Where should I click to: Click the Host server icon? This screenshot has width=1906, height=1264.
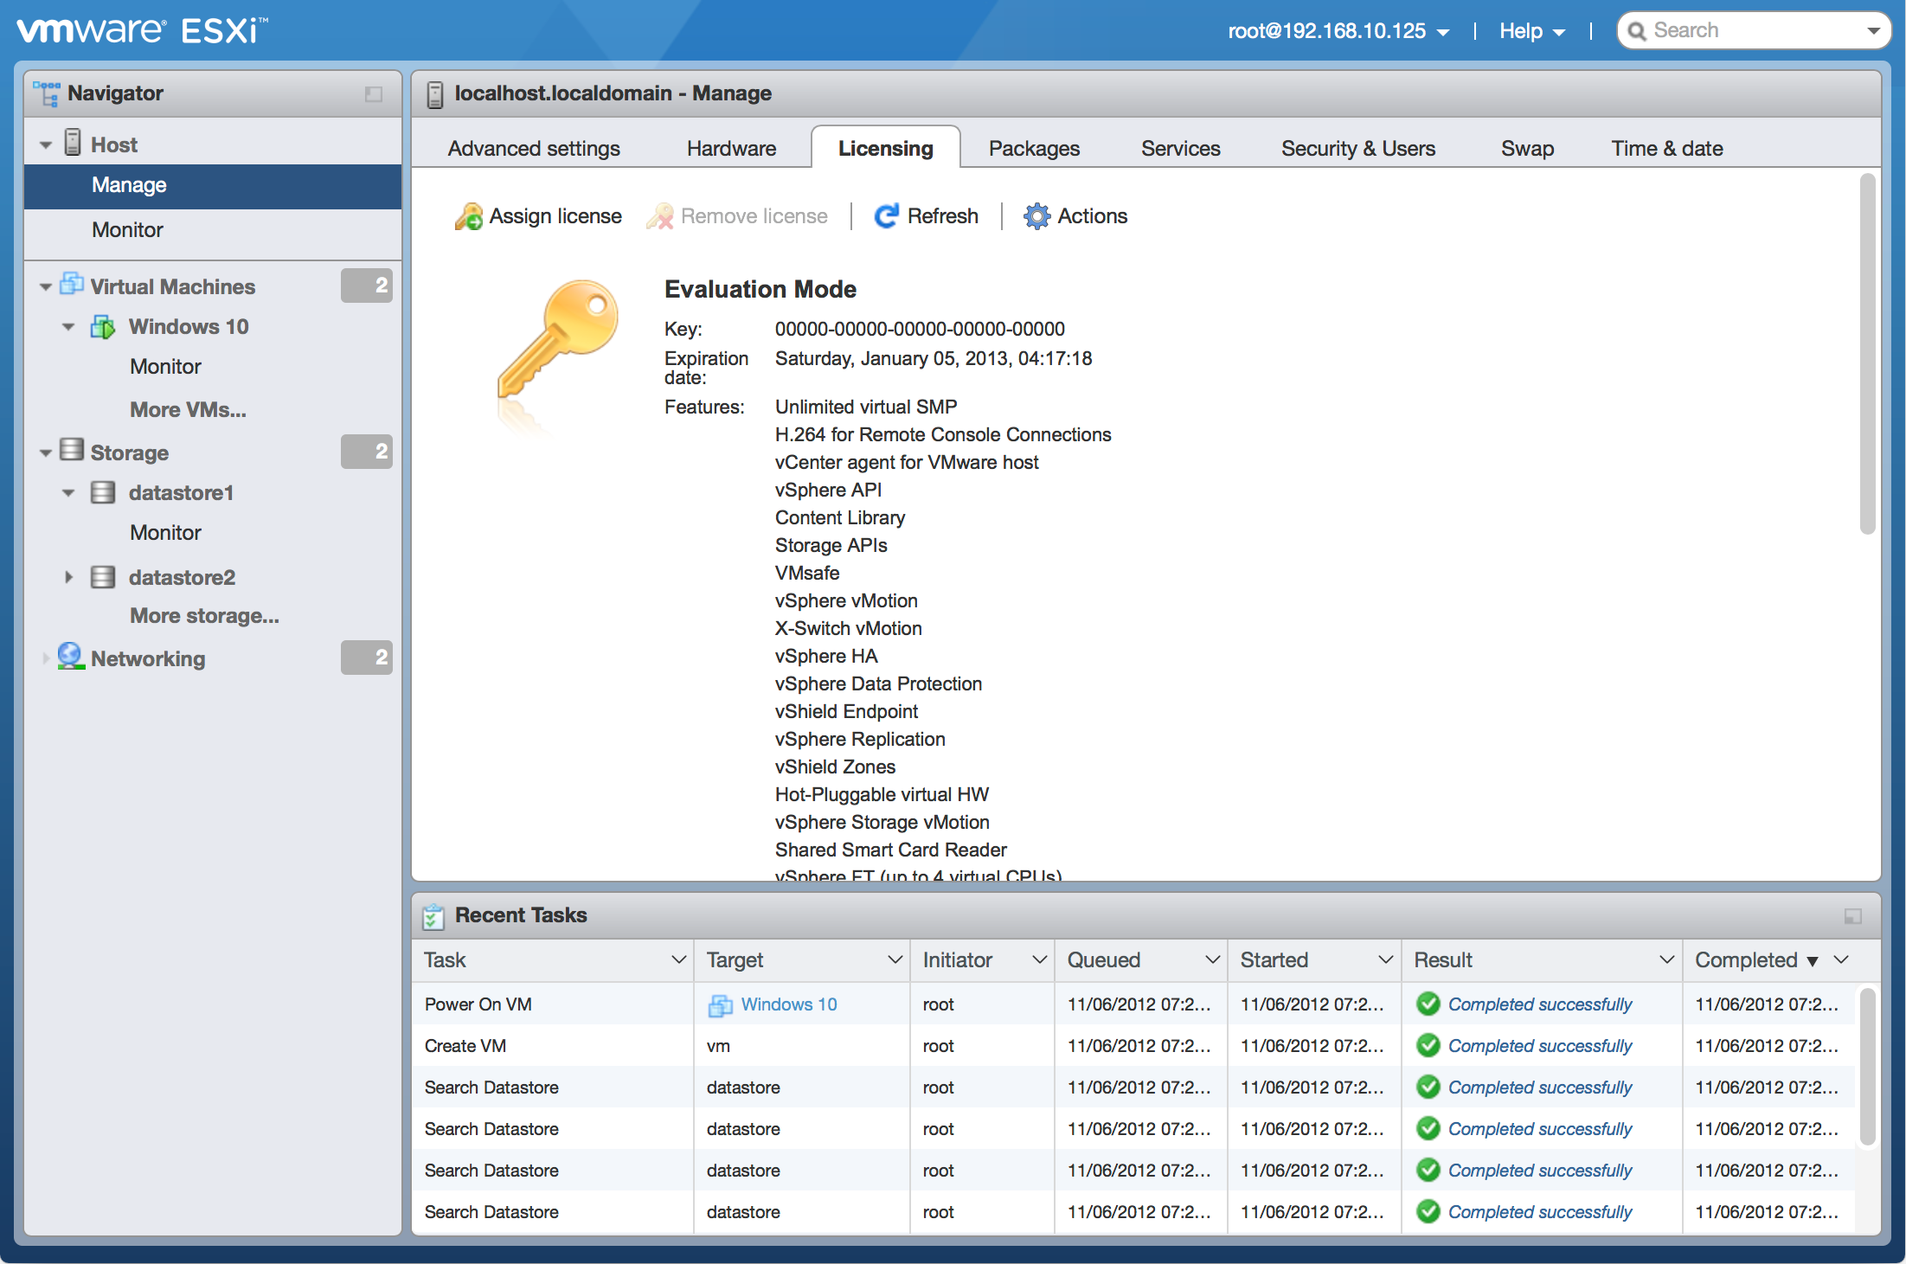click(x=73, y=143)
